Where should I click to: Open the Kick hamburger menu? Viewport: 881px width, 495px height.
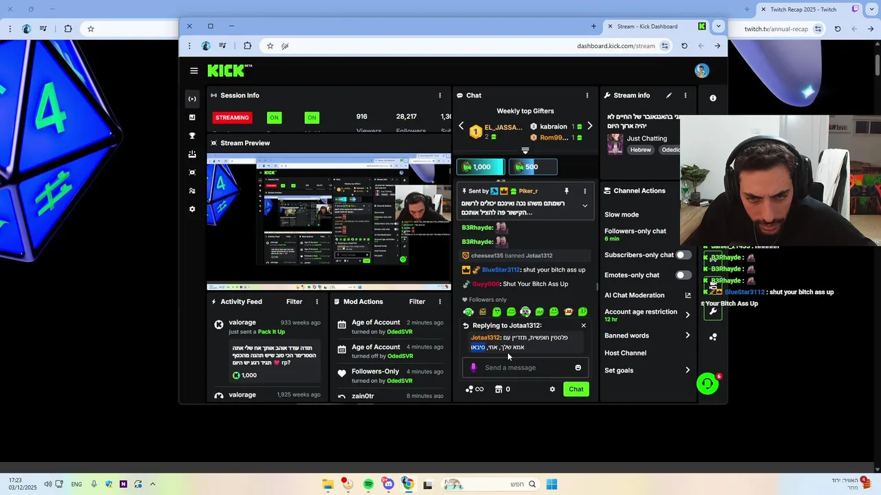pos(194,71)
